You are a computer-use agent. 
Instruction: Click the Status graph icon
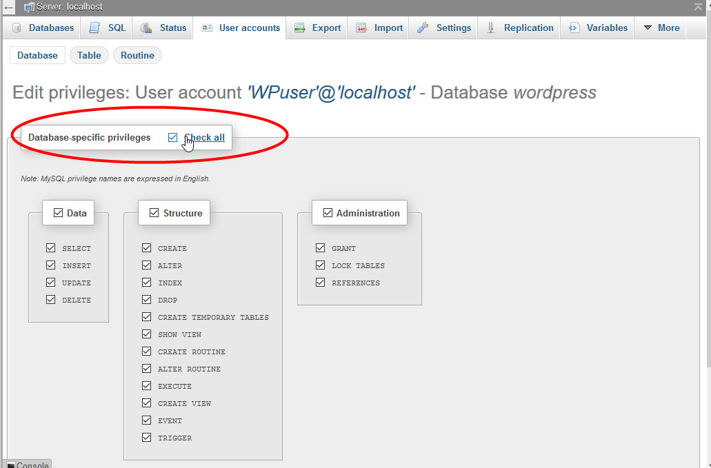click(x=146, y=28)
